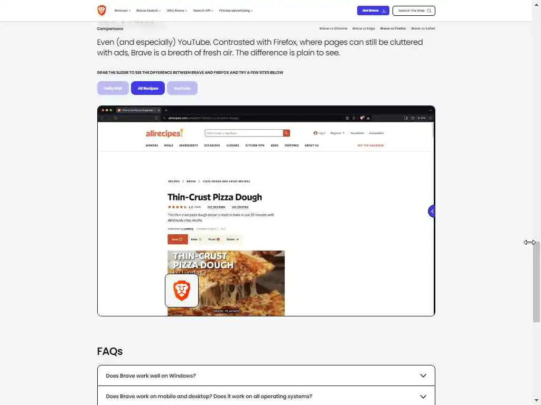541x405 pixels.
Task: Click the account icon beside Log In
Action: coord(315,133)
